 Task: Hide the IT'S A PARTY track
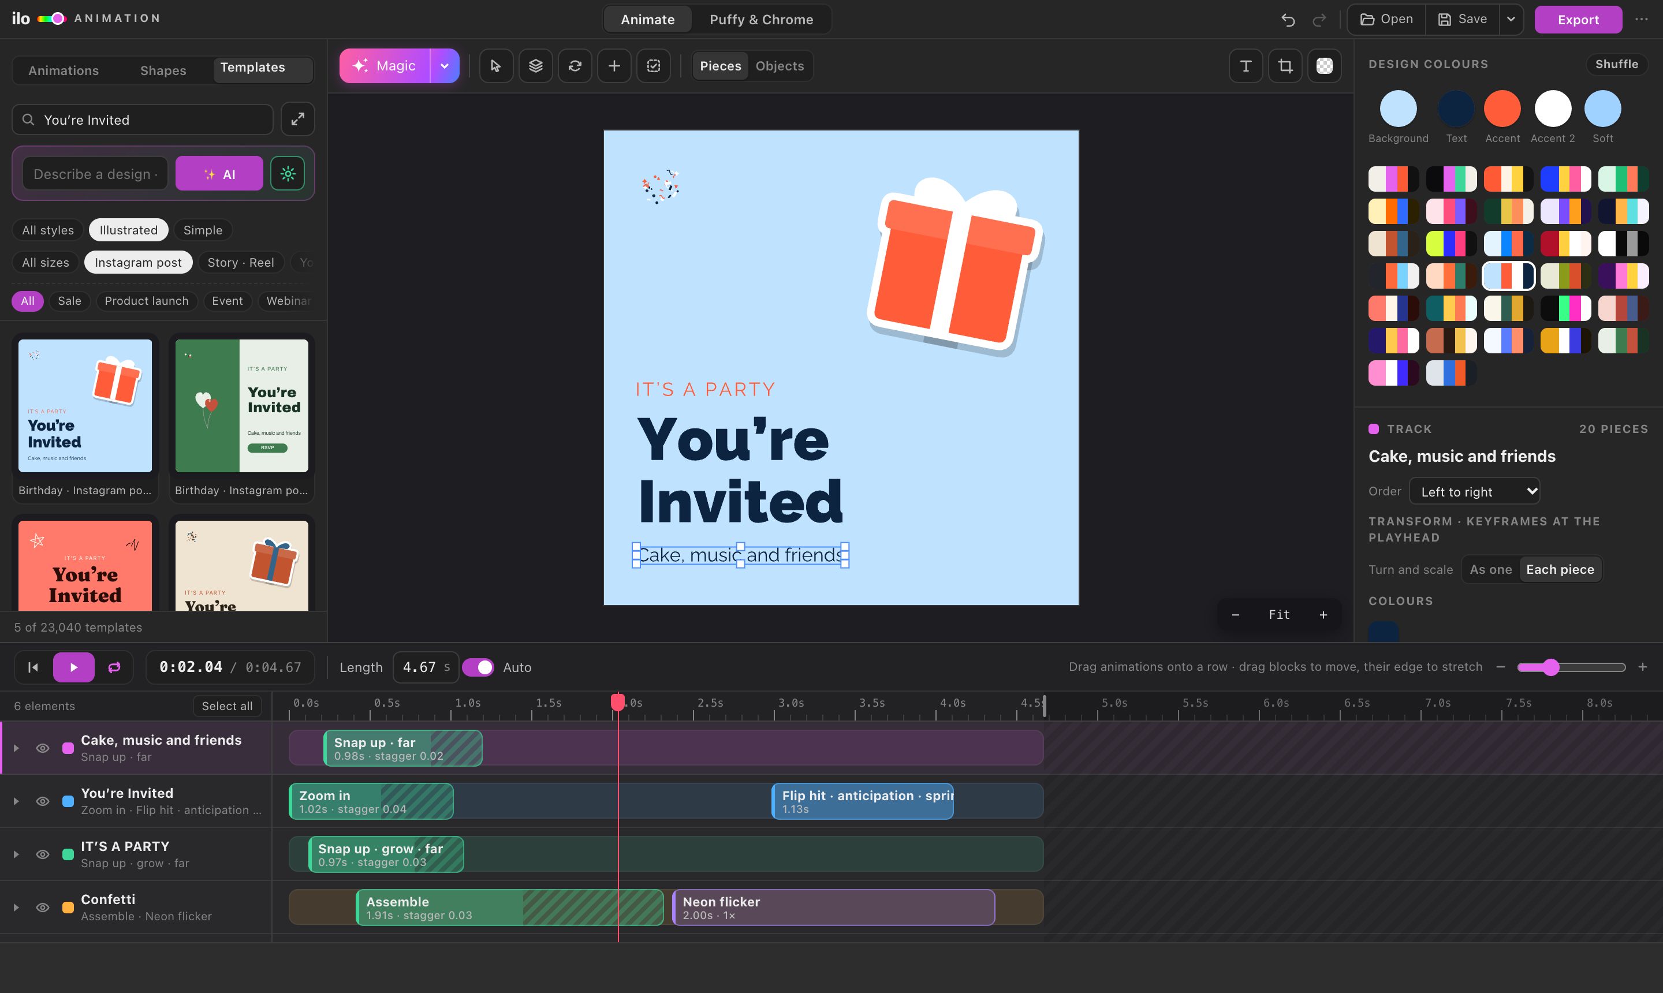tap(42, 854)
